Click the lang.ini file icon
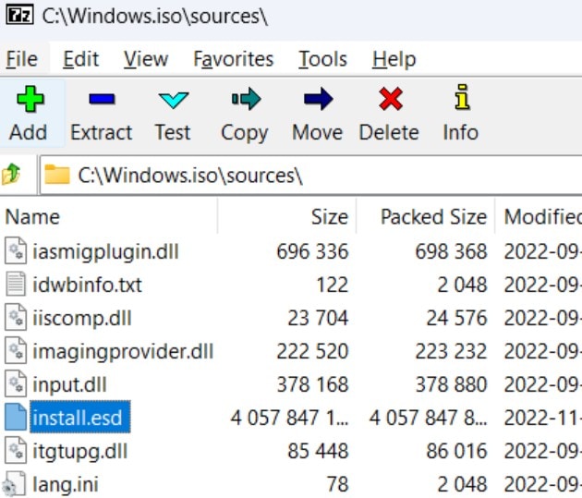Viewport: 582px width, 498px height. coord(14,484)
